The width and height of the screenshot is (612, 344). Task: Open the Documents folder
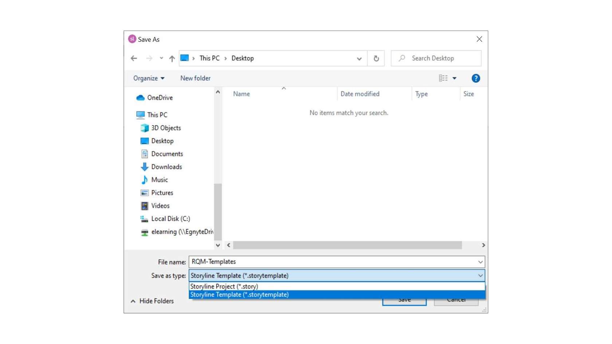(167, 154)
